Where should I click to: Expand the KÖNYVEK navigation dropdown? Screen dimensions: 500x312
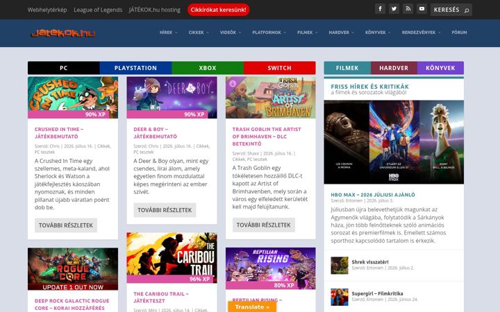pos(378,33)
